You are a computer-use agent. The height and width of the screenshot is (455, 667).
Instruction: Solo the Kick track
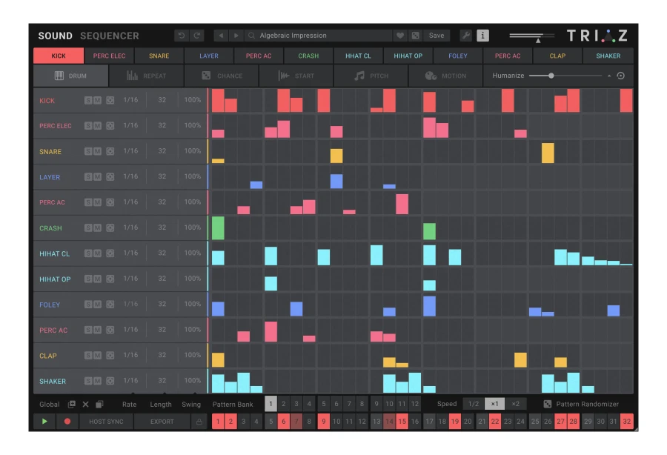88,100
